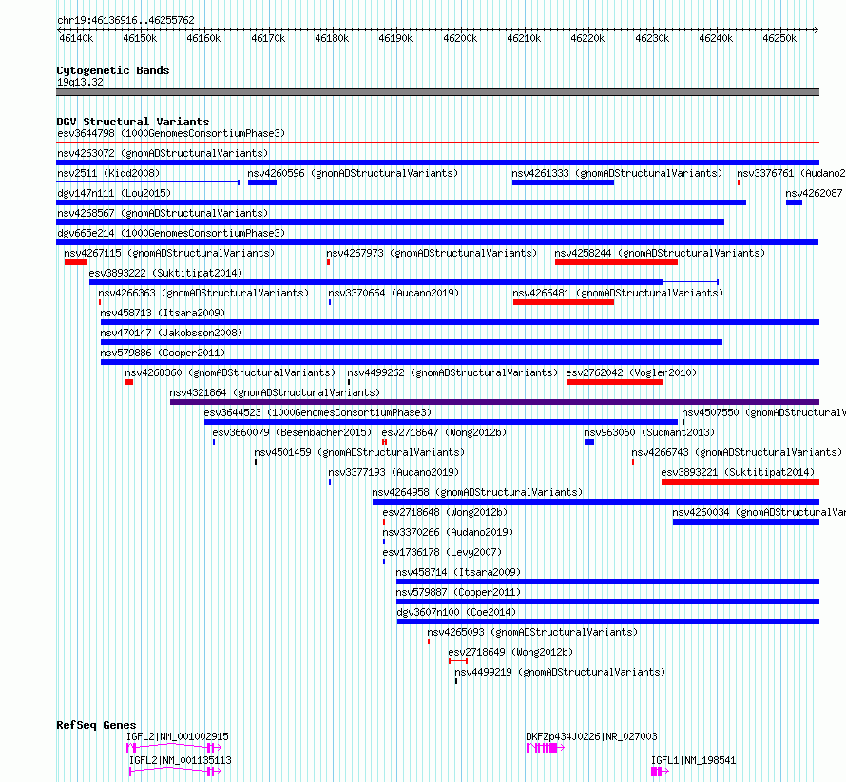Screen dimensions: 846x782
Task: Click nsv579886 (Cooper2011) label
Action: coord(163,353)
